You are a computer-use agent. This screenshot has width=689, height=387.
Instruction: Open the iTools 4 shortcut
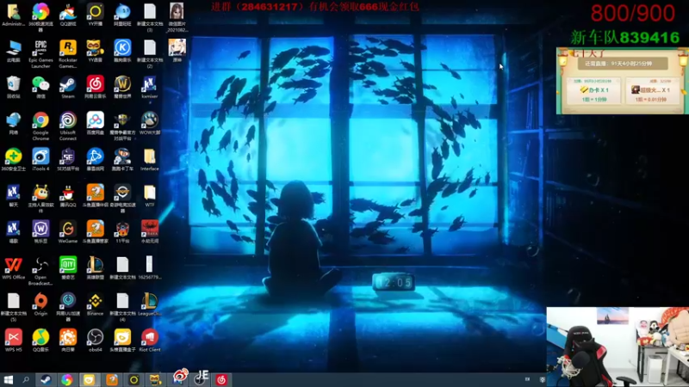tap(40, 159)
